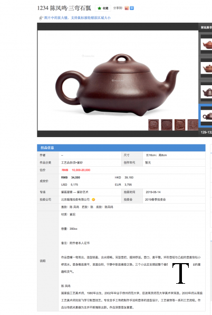Screen dimensions: 212x315
Task: Click the title 1234 陈凤鸣·三弯石瓢
Action: click(x=64, y=8)
